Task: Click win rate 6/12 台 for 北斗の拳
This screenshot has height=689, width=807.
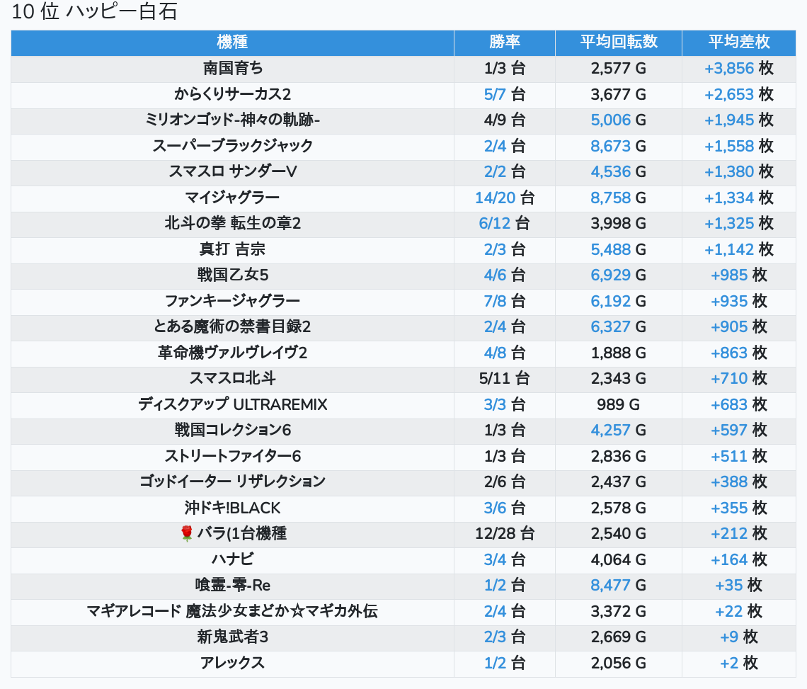Action: [x=504, y=224]
